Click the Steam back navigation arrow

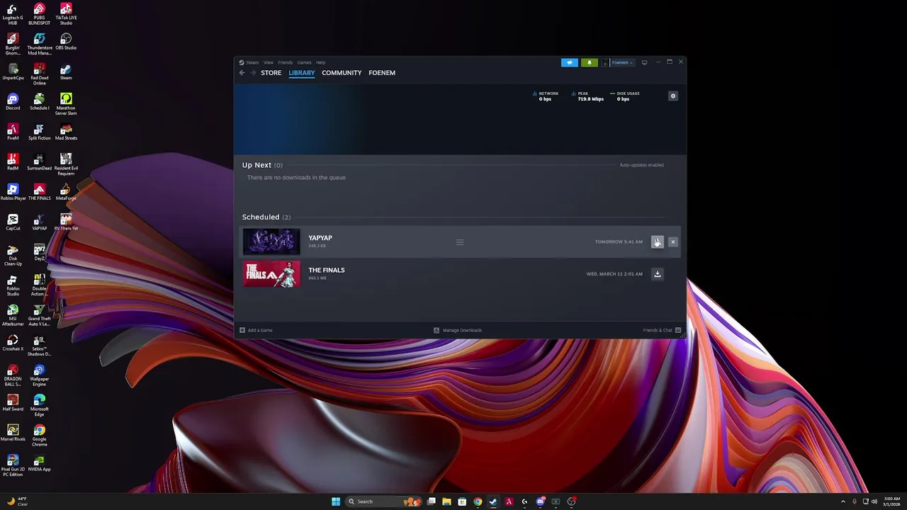point(242,73)
